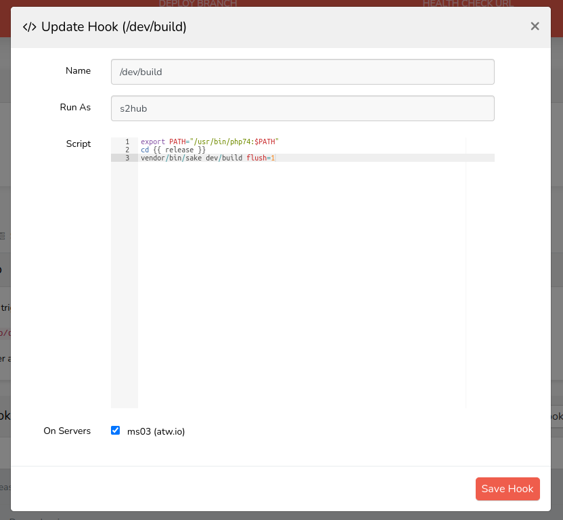Click the Run As label
The image size is (563, 520).
pos(75,107)
